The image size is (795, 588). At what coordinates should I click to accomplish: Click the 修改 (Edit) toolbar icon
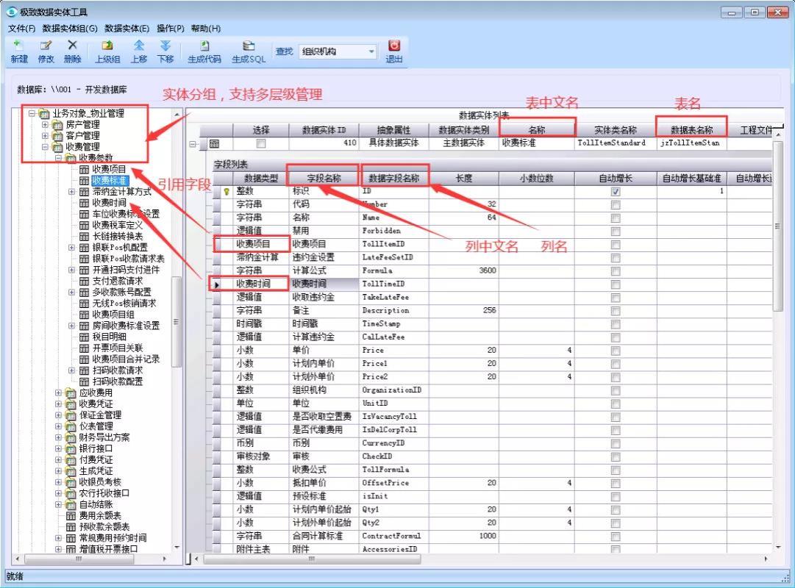(x=46, y=46)
